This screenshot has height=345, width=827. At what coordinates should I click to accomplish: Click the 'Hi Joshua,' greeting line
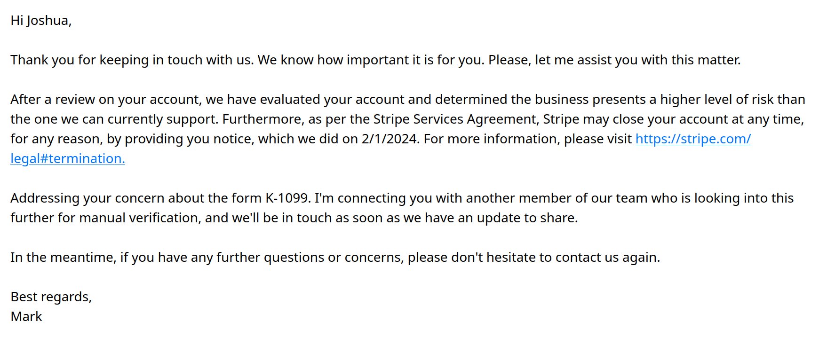(x=41, y=21)
